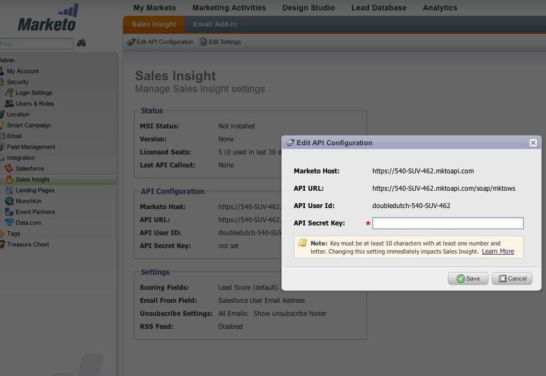Click API Secret Key value 'not set'
Screen dimensions: 546x376
pos(229,246)
